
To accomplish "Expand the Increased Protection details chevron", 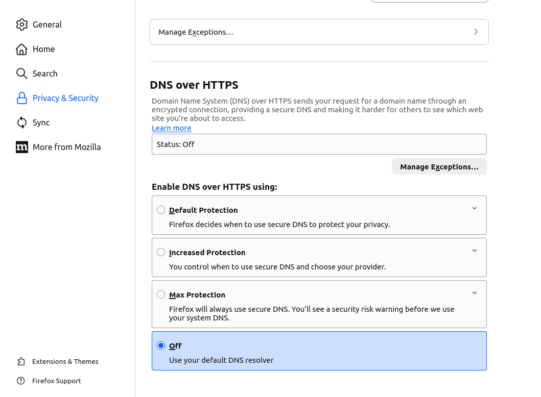I will click(475, 251).
